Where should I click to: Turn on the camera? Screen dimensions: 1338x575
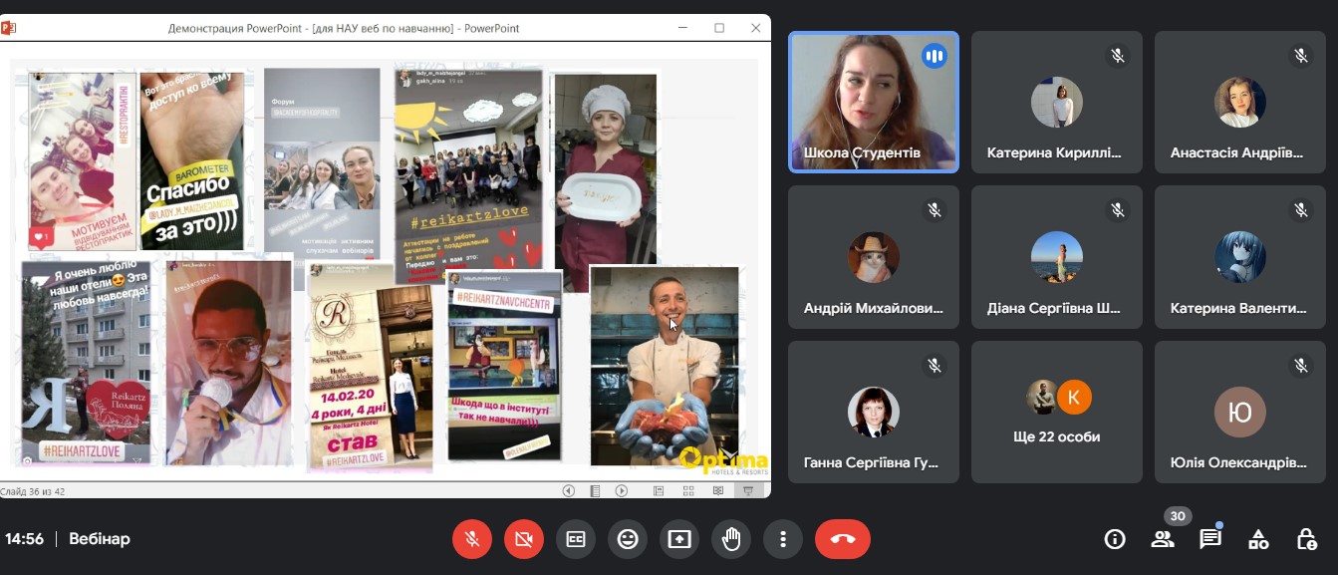tap(524, 539)
